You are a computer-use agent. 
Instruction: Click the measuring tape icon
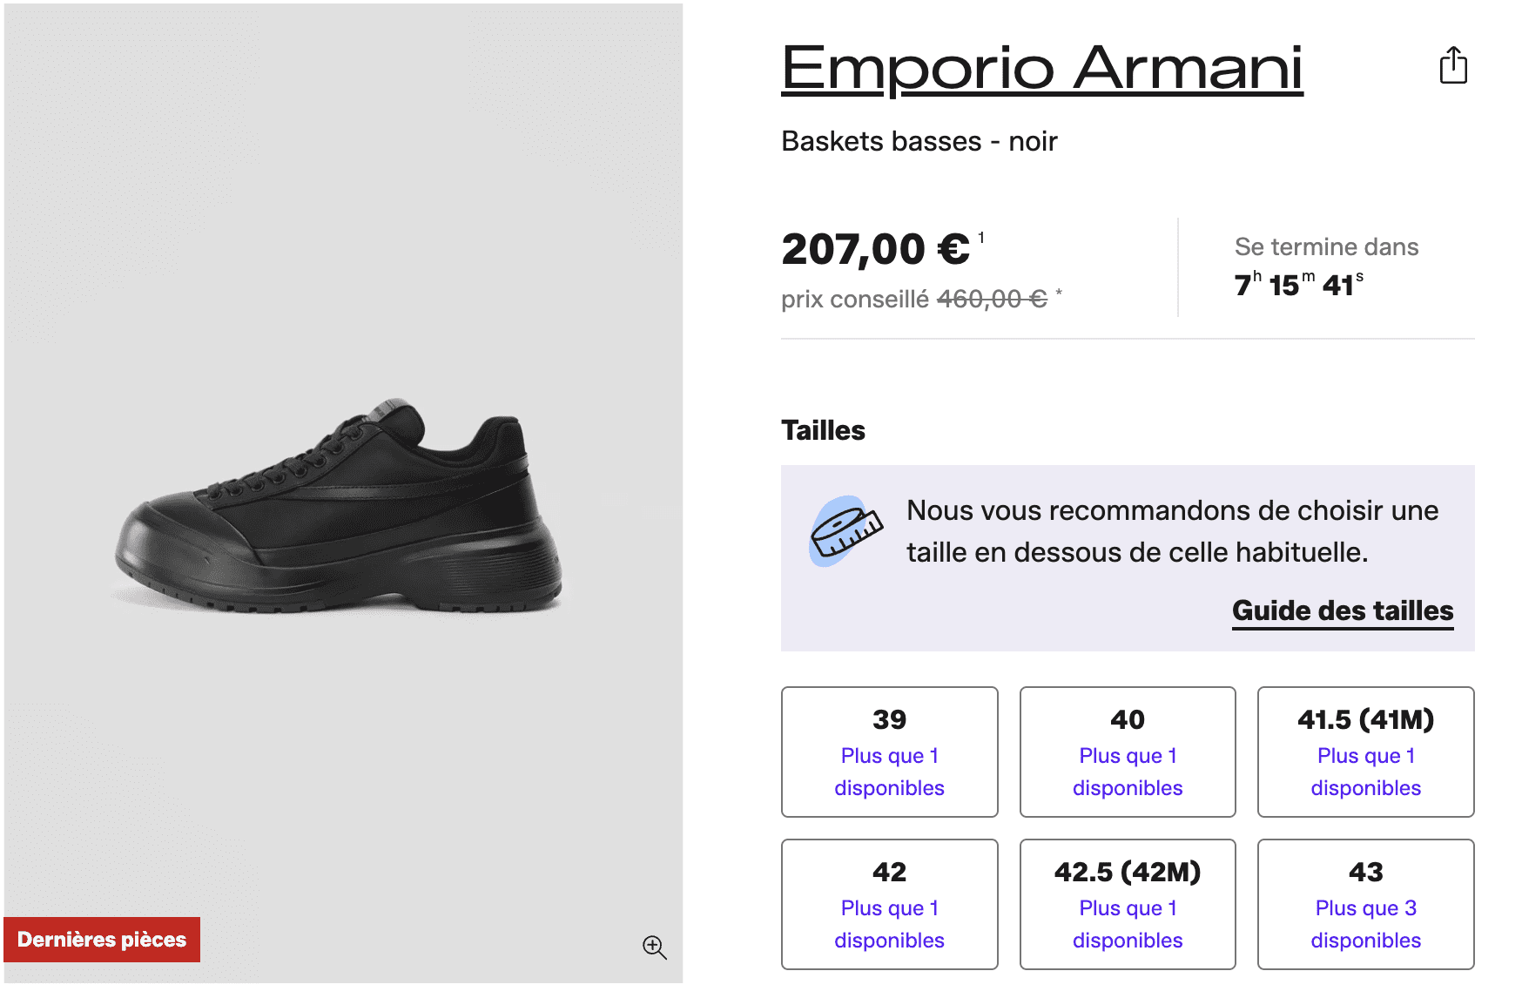(843, 529)
